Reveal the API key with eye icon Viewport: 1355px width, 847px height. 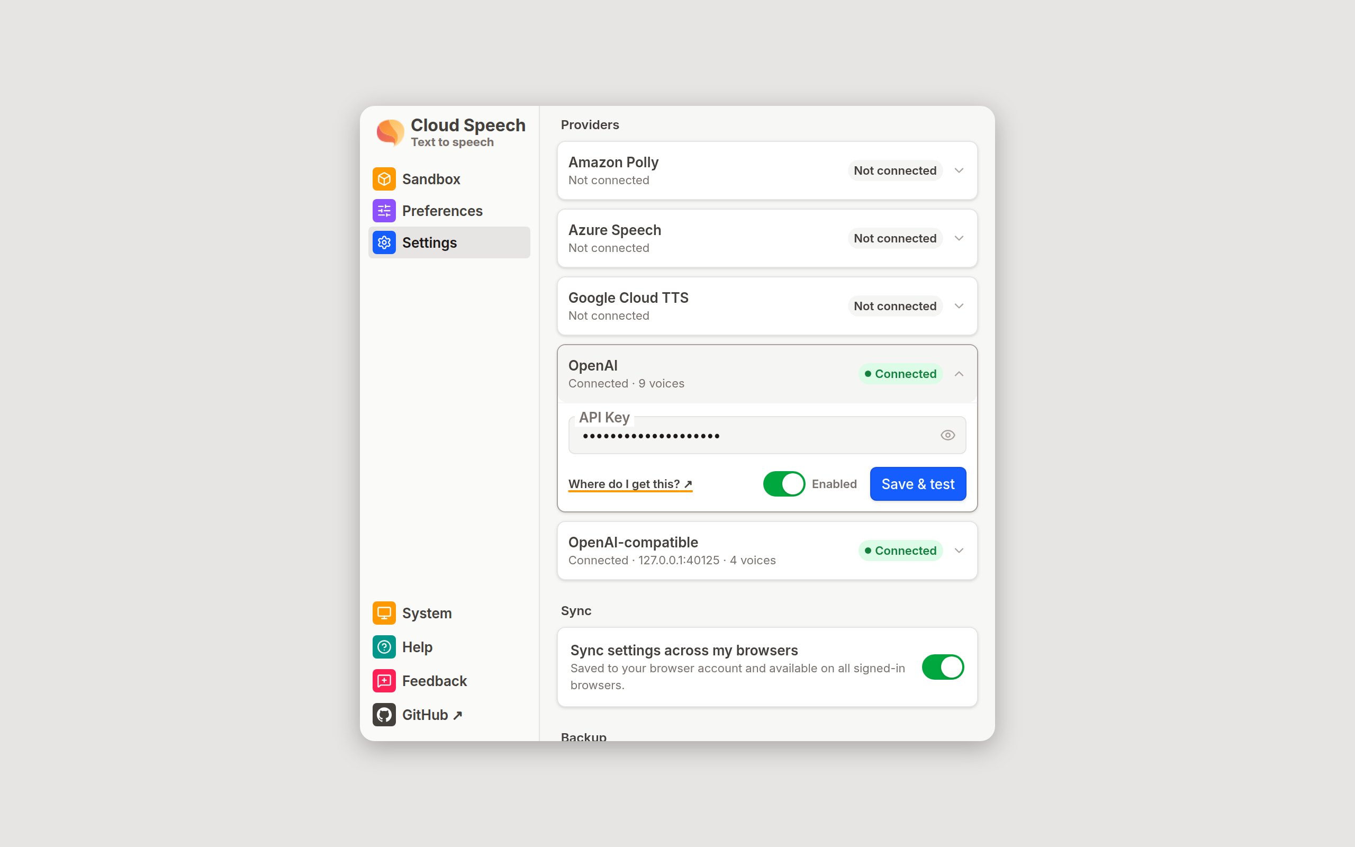947,435
